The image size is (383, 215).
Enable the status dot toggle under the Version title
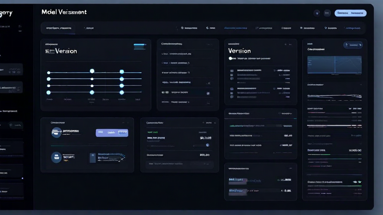(230, 59)
